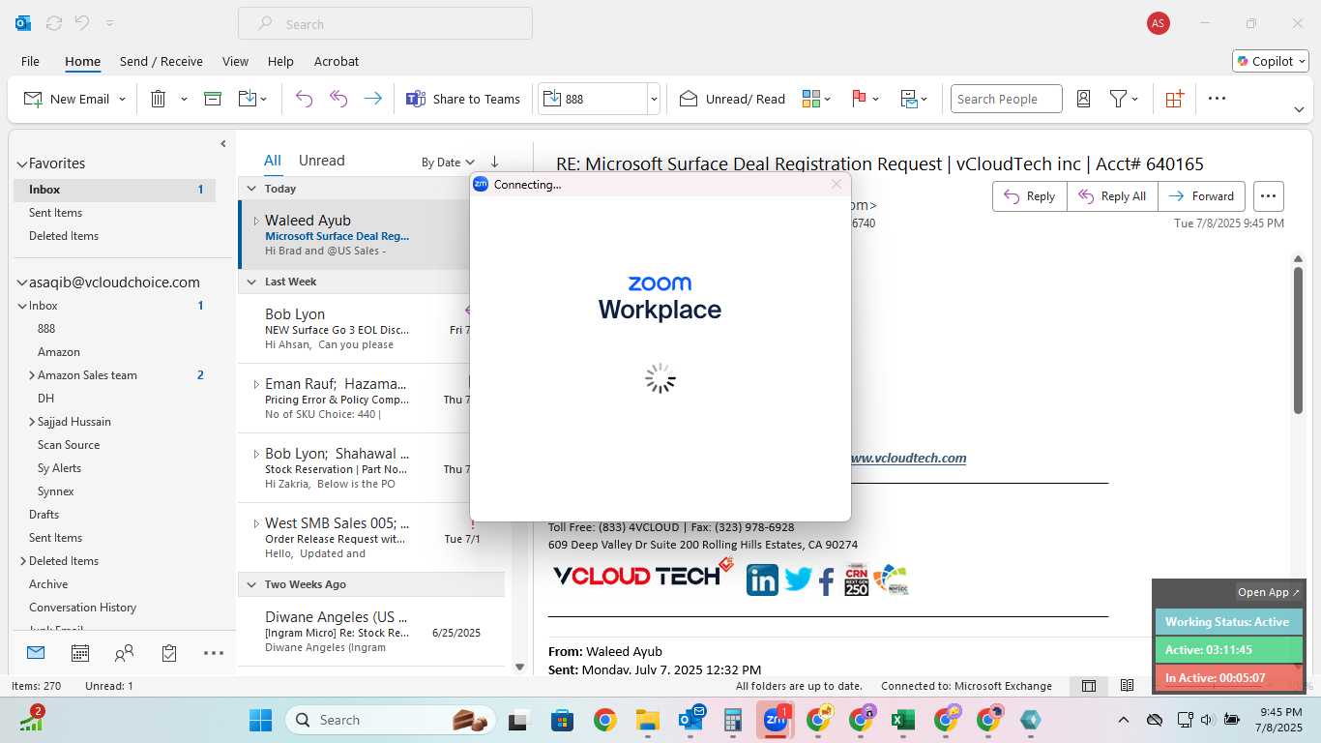Open the New Email dropdown arrow

tap(122, 99)
